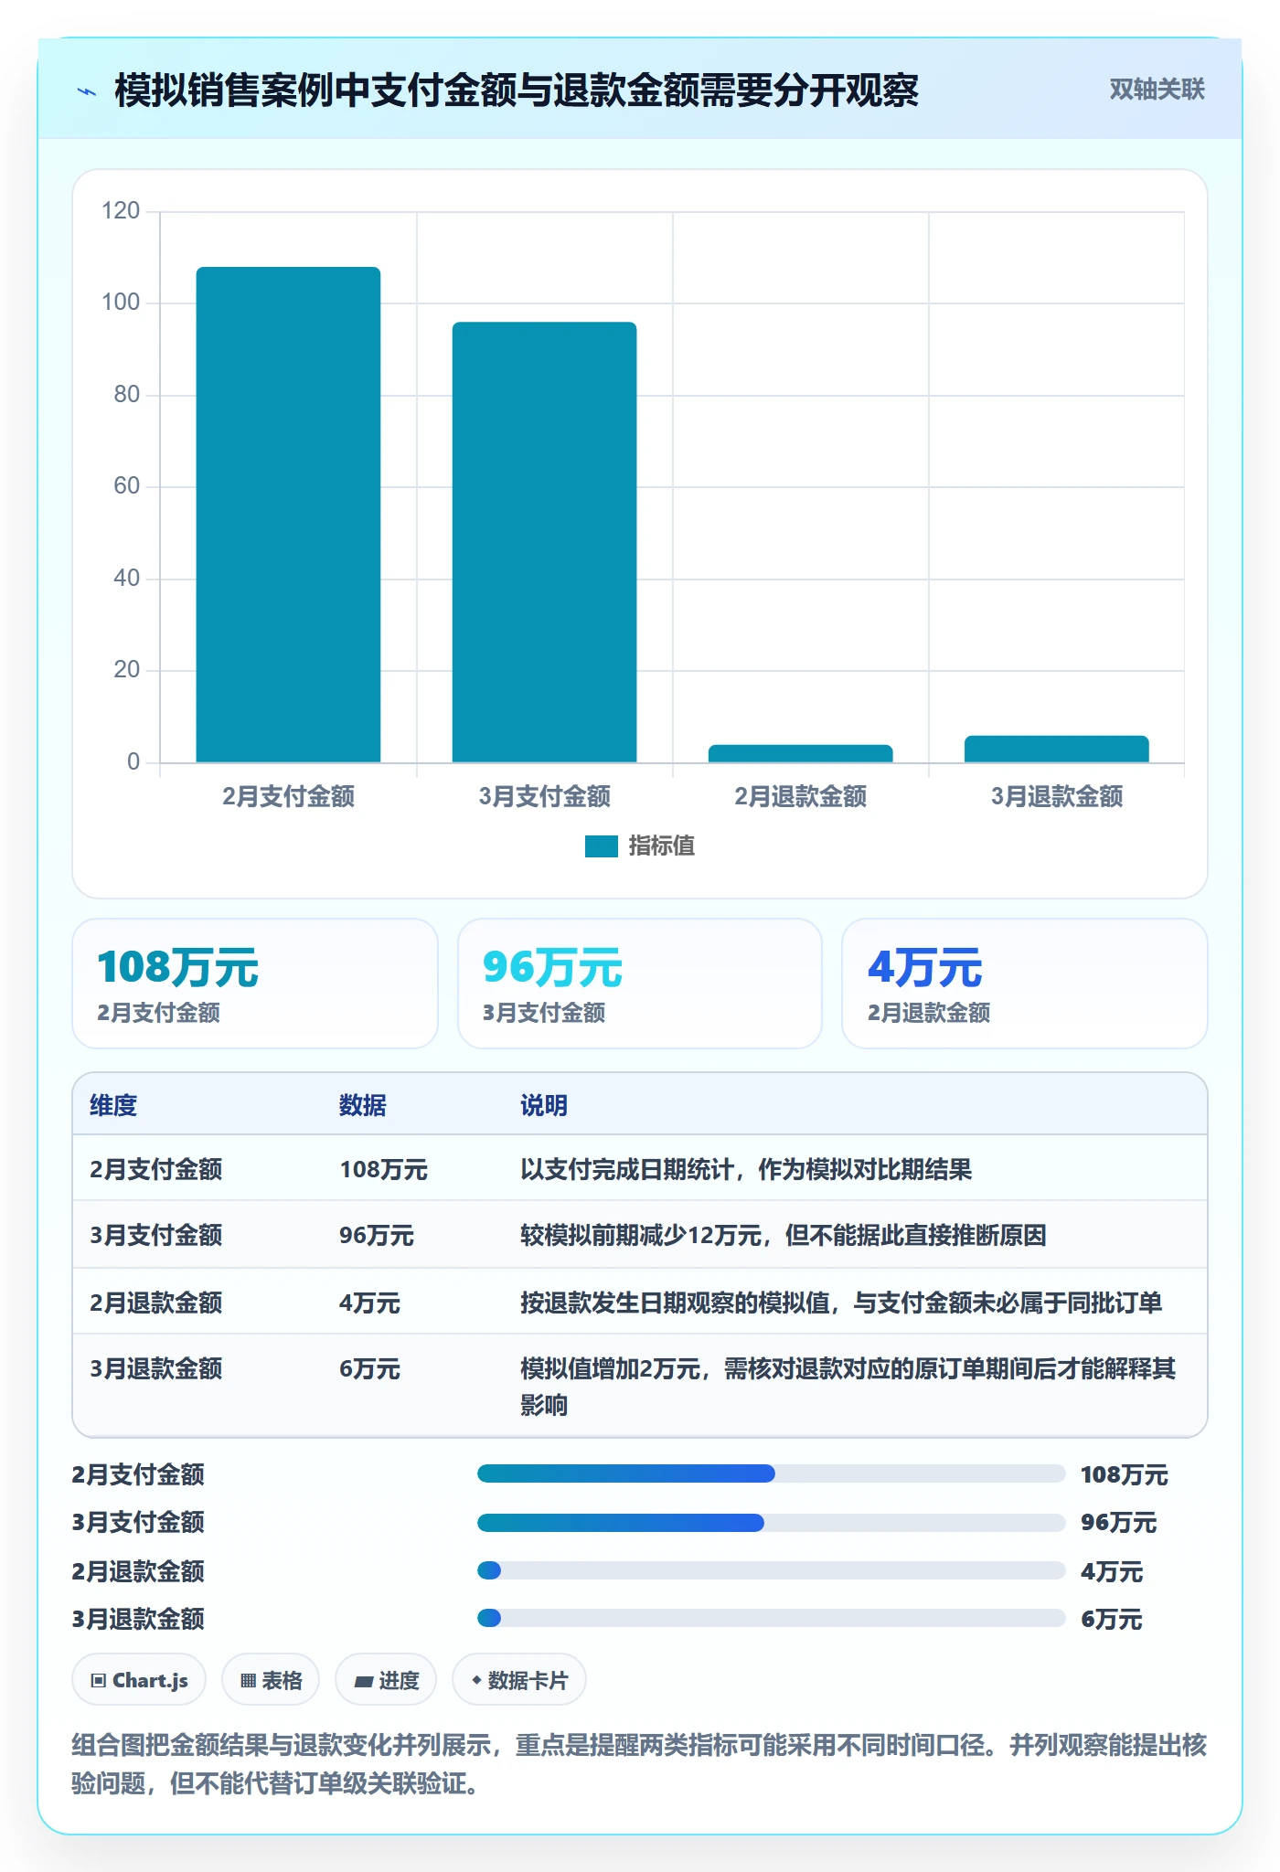Click the 数据 column header
The width and height of the screenshot is (1280, 1872).
[363, 1105]
